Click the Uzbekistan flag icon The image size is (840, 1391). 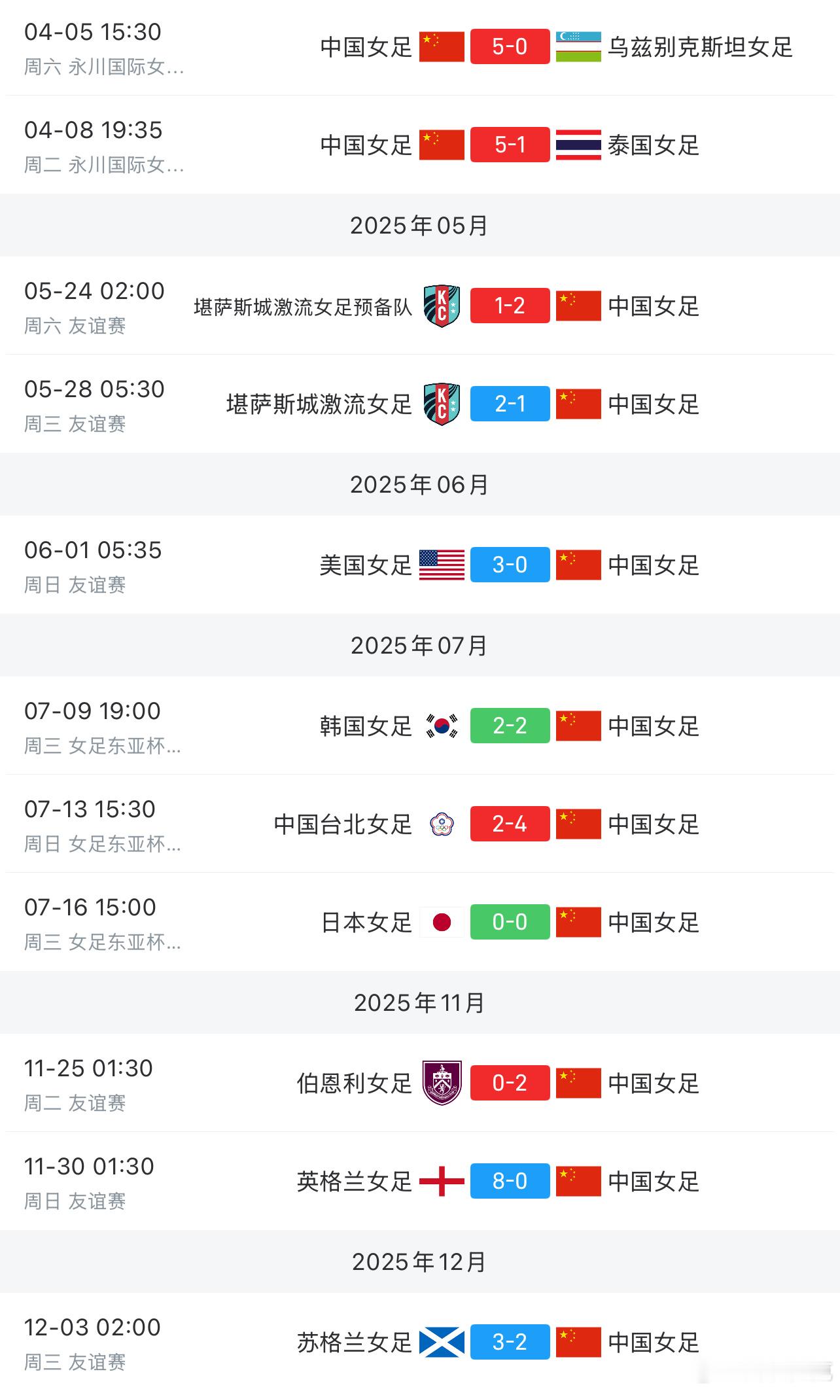tap(578, 46)
